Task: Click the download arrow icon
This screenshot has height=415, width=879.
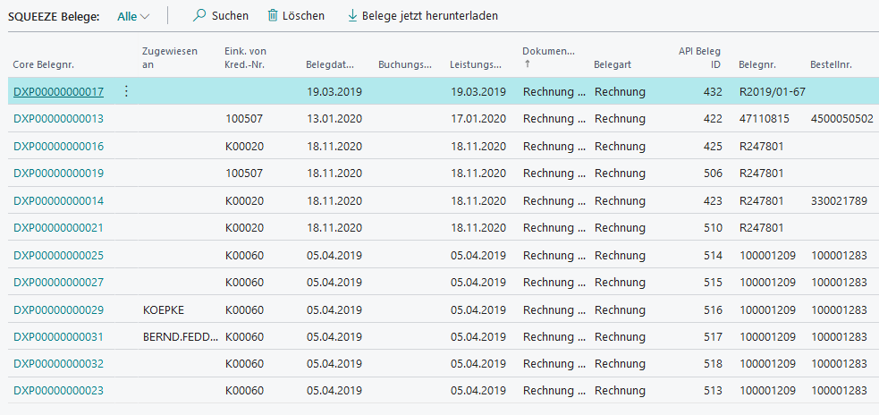Action: (x=351, y=16)
